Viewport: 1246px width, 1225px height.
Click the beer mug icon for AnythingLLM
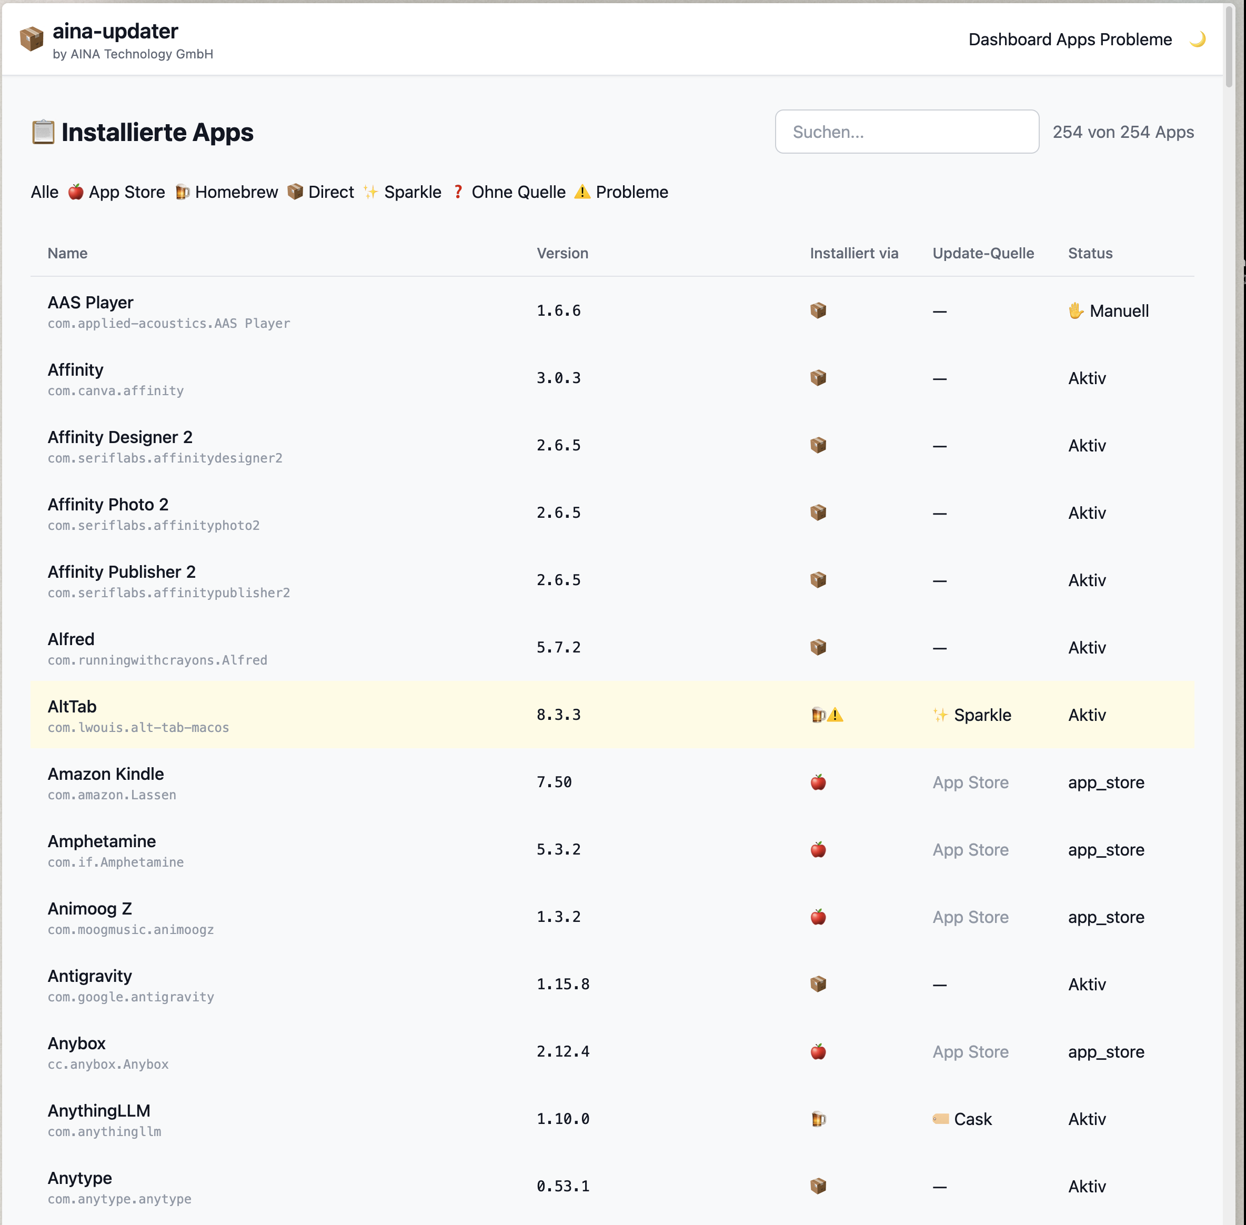coord(818,1119)
